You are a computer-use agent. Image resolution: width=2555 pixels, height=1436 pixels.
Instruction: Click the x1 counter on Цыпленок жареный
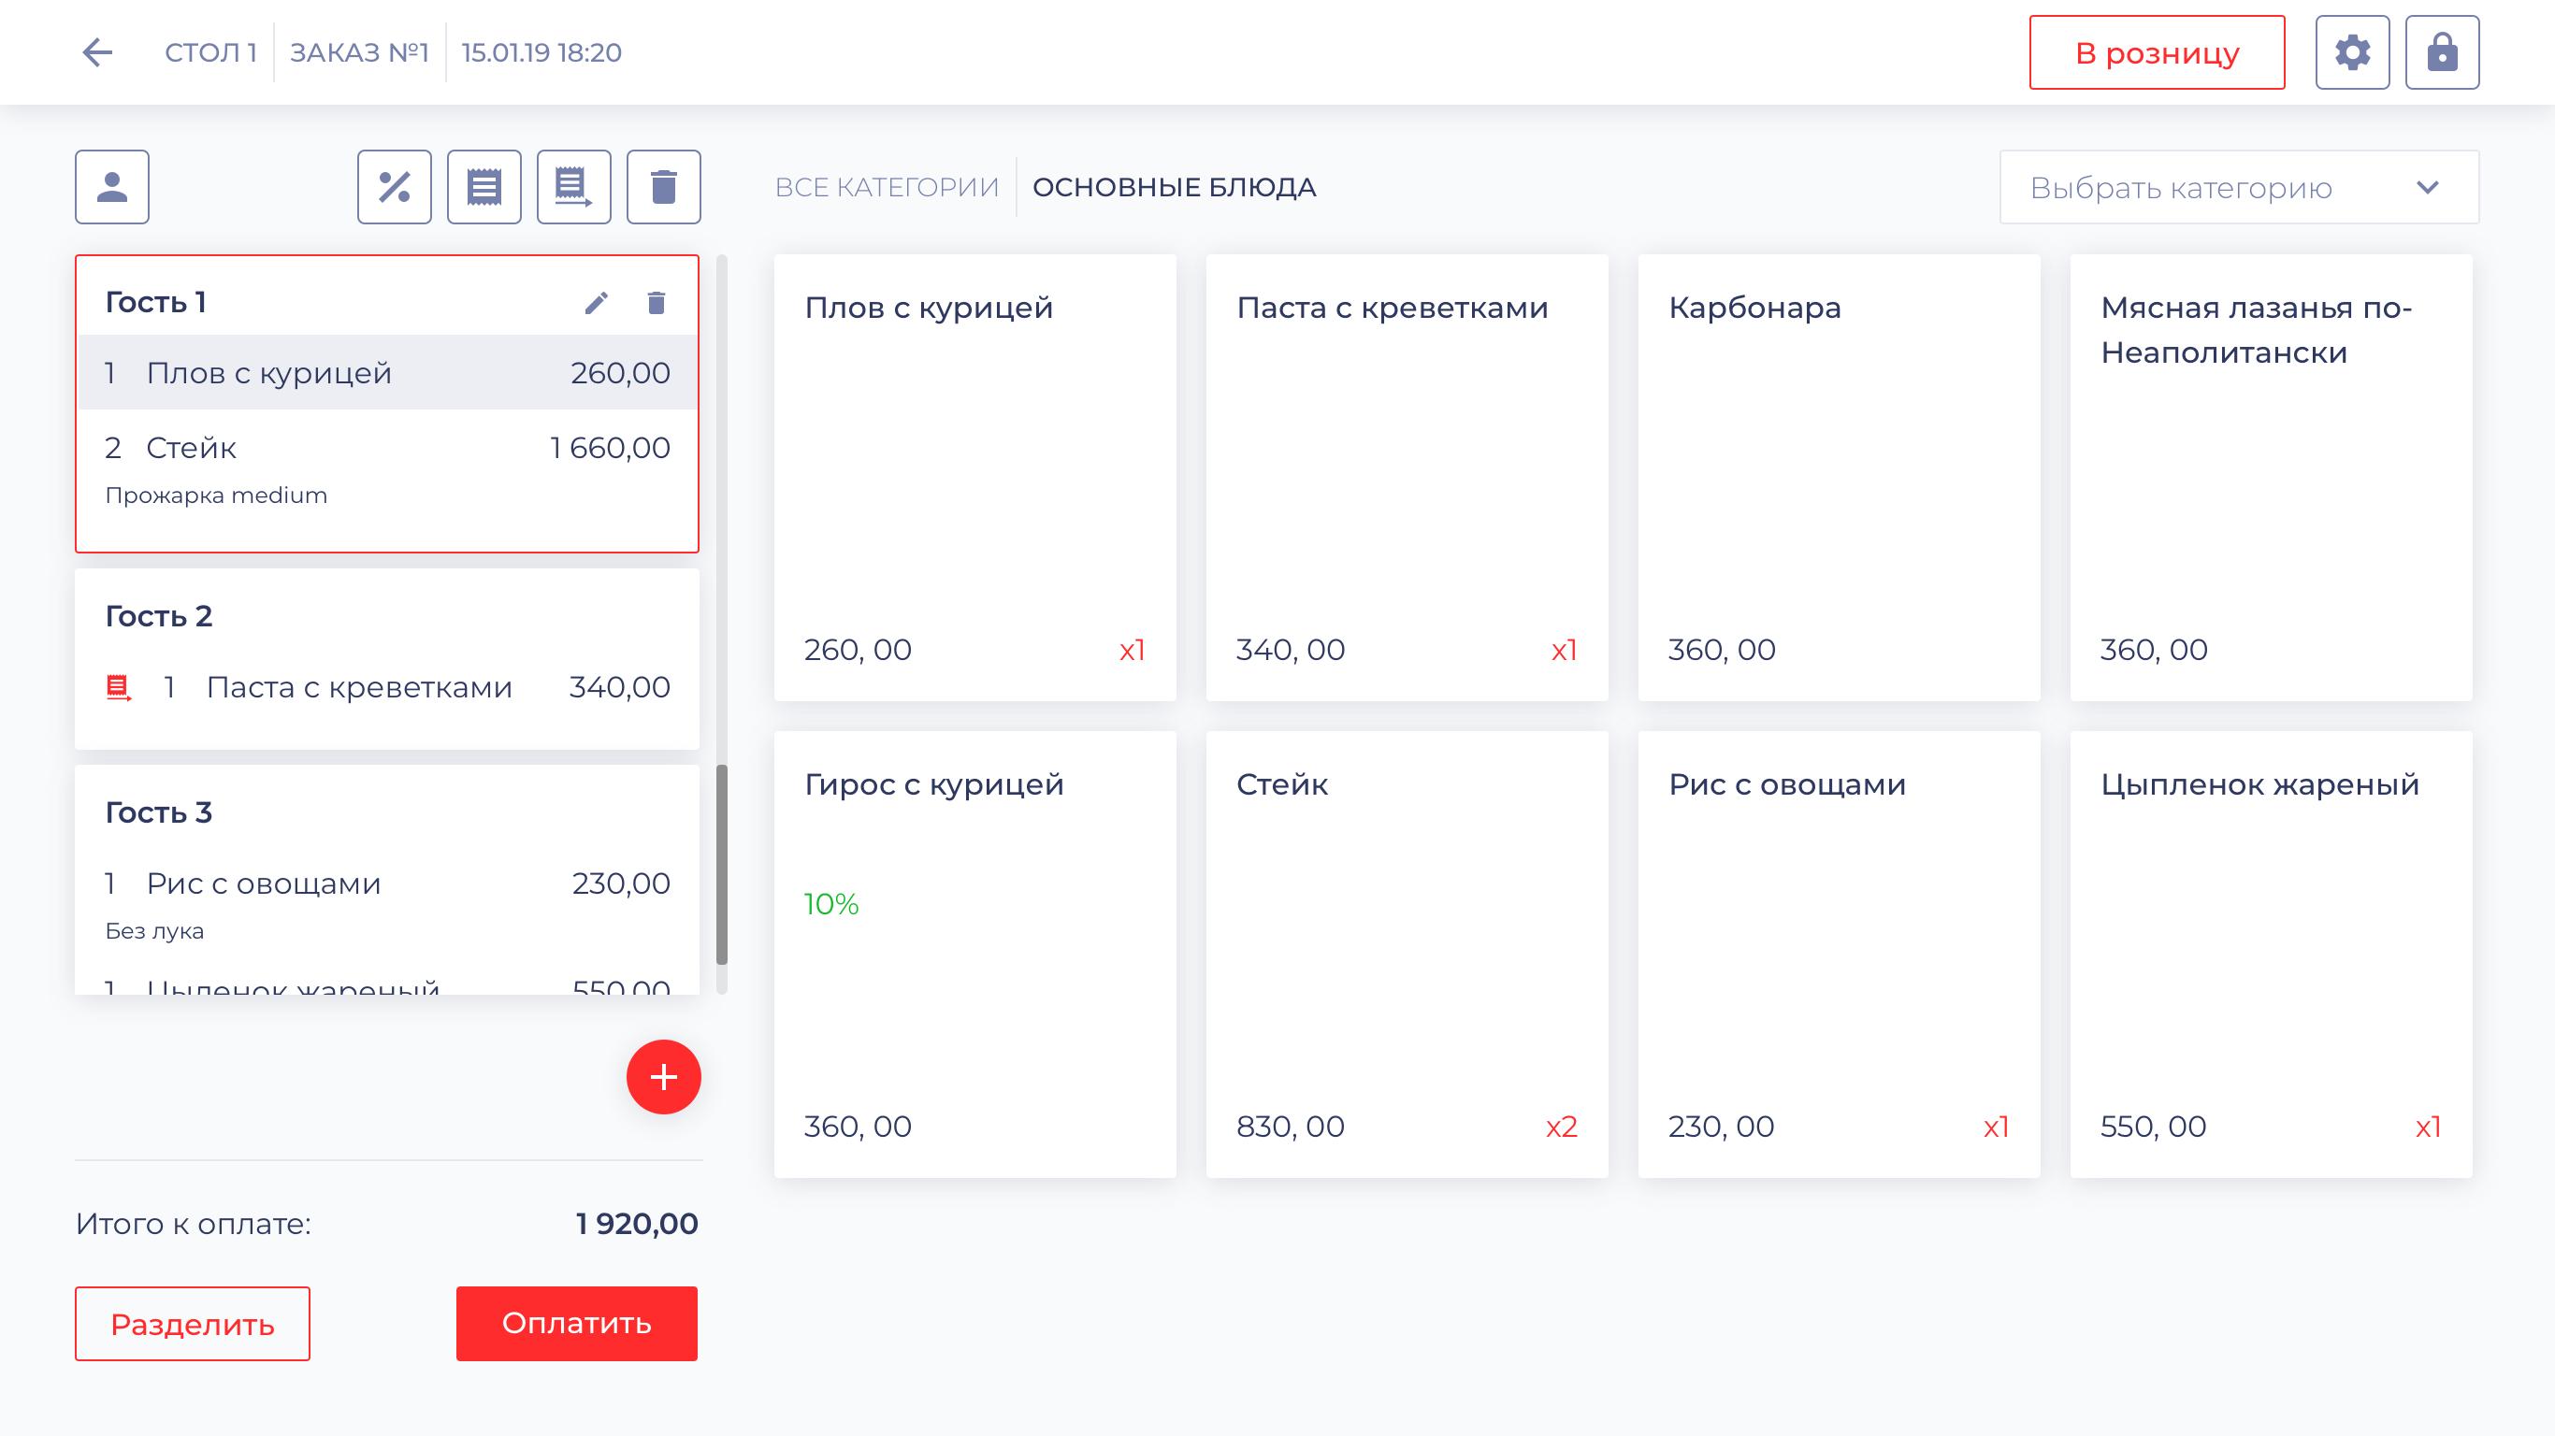[x=2428, y=1127]
